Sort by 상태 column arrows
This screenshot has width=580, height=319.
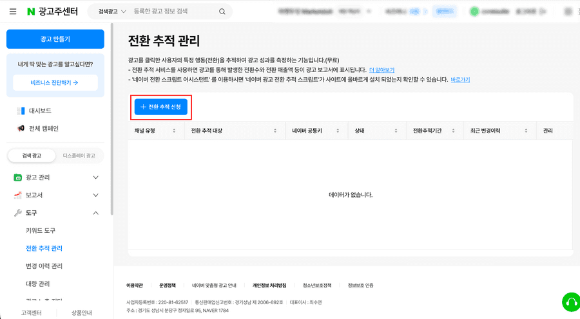pyautogui.click(x=396, y=131)
